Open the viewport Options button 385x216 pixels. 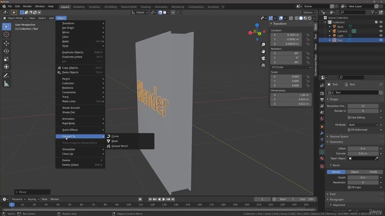click(309, 12)
